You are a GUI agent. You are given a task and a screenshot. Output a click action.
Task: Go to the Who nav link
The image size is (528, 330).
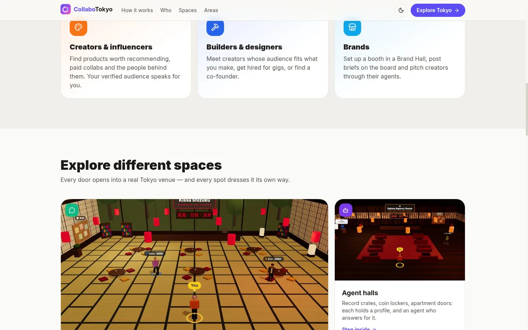point(166,10)
